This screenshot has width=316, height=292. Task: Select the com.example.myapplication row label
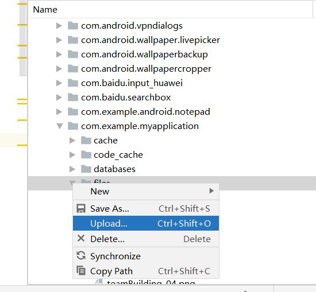pos(140,126)
